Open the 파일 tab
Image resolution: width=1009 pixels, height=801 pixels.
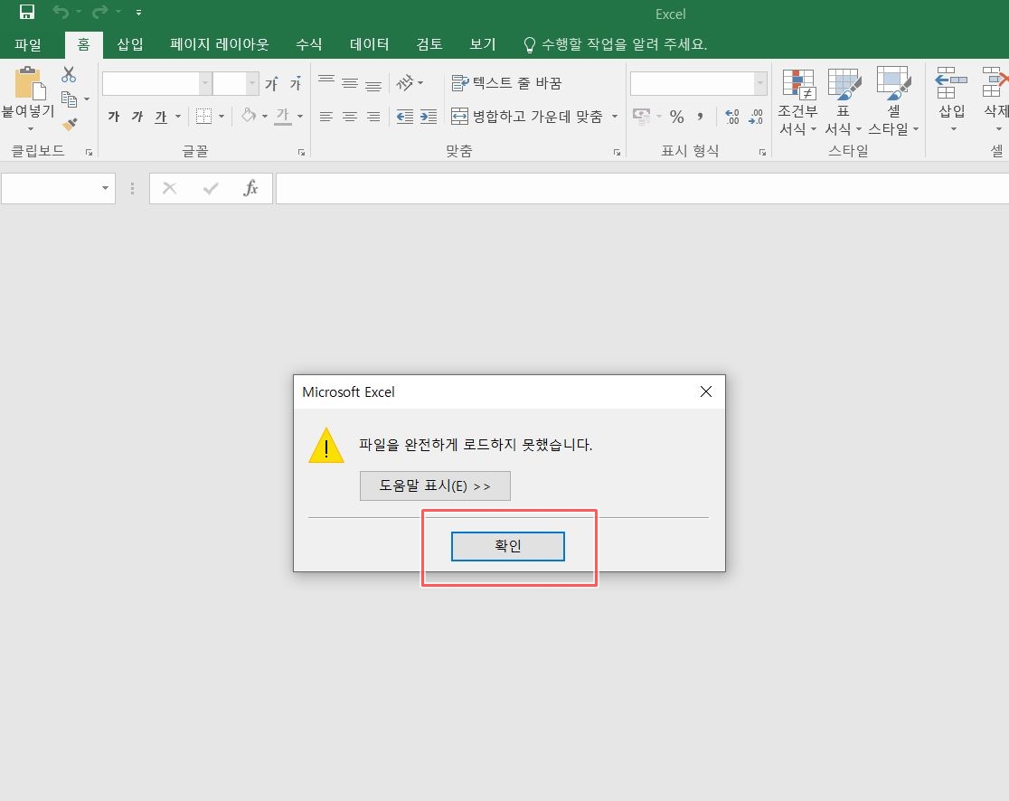tap(28, 44)
